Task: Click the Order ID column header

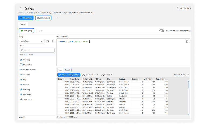Action: [x=64, y=79]
